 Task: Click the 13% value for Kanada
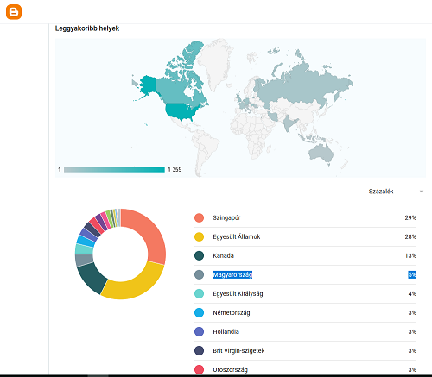click(410, 255)
